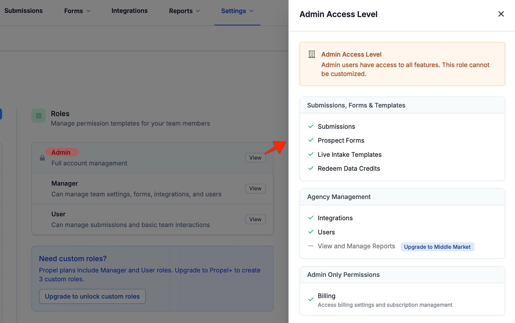Screen dimensions: 515x323
Task: Click the checkmark next to Submissions
Action: [311, 126]
